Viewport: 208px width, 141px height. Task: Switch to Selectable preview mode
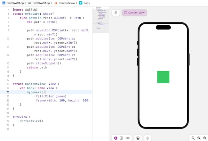click(122, 138)
